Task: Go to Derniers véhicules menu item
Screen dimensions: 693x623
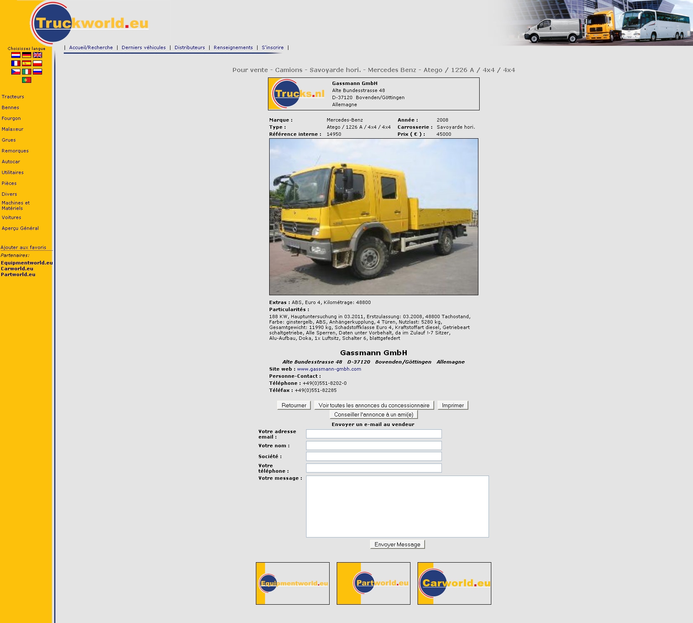Action: [x=144, y=47]
